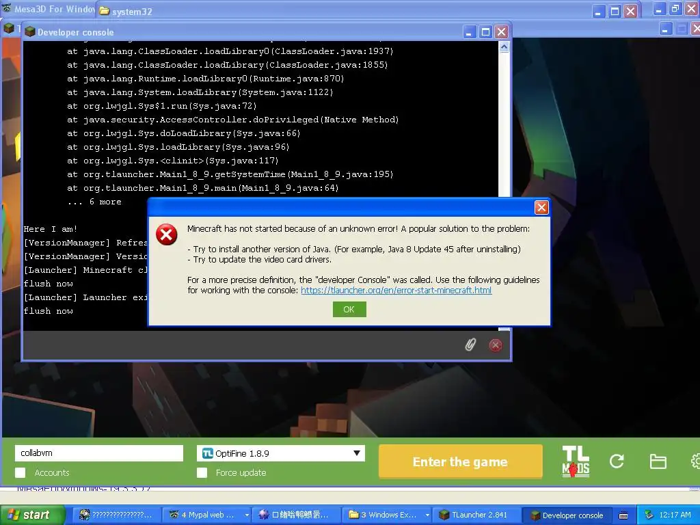This screenshot has width=700, height=525.
Task: Restore down the top-right background window
Action: point(675,8)
